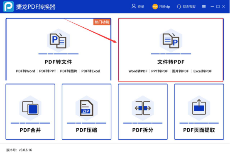230x156 pixels.
Task: Click the user profile login icon
Action: (x=134, y=6)
